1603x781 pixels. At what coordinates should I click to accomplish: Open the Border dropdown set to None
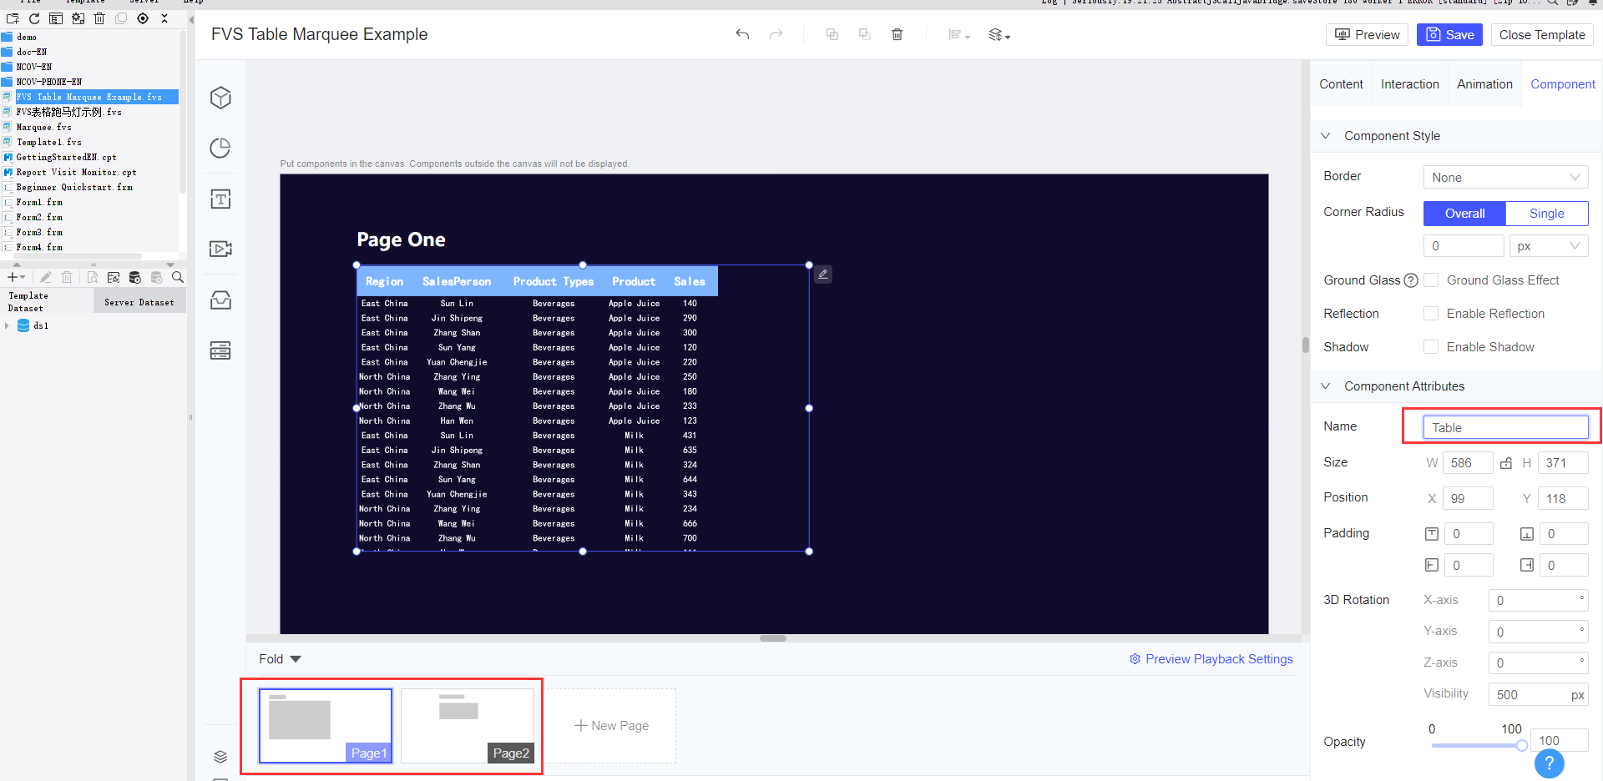(x=1505, y=176)
